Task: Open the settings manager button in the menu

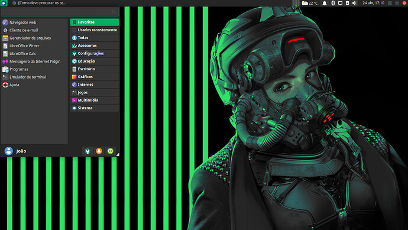Action: pyautogui.click(x=88, y=151)
